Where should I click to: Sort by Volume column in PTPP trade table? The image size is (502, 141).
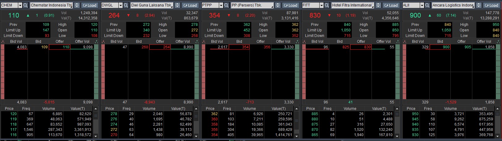249,109
